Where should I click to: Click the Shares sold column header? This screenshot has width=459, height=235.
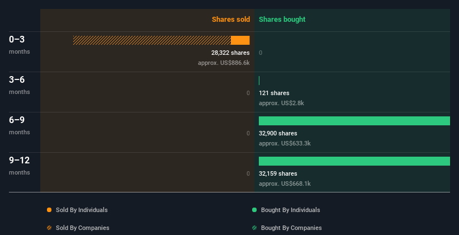[231, 20]
